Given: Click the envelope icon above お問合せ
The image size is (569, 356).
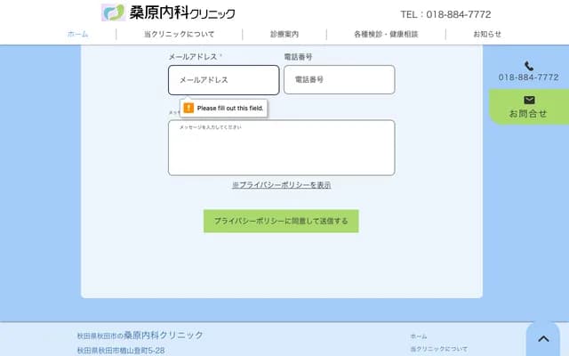Looking at the screenshot, I should (x=529, y=101).
